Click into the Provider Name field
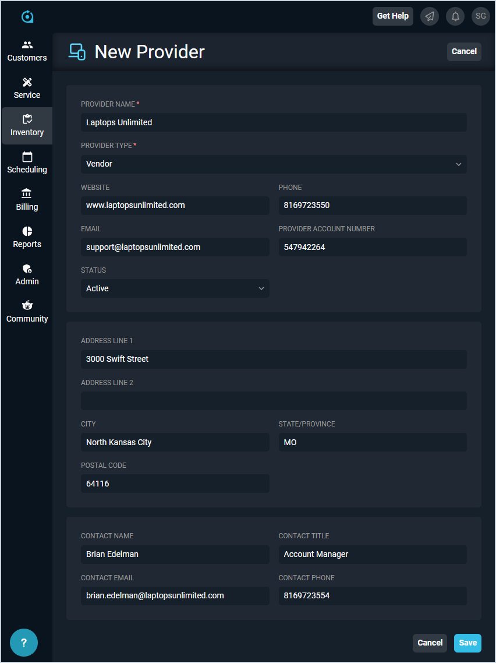The height and width of the screenshot is (663, 496). tap(274, 122)
